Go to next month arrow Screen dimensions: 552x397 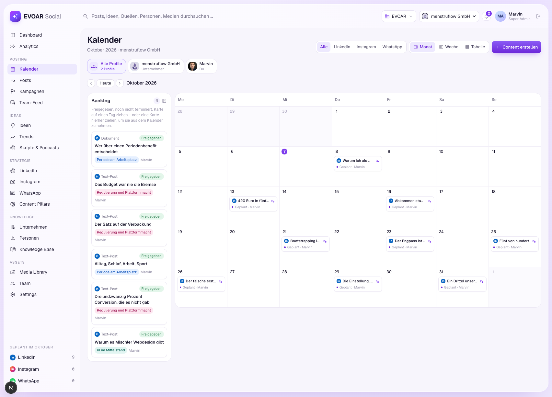click(120, 83)
